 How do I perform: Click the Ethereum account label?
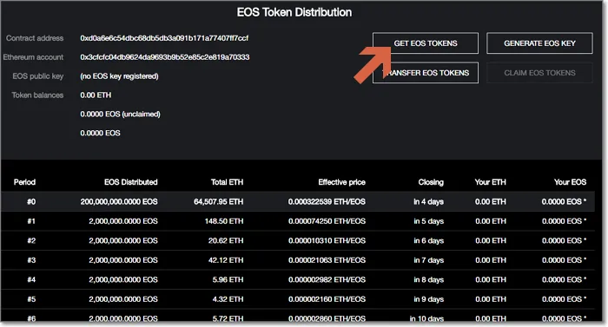click(33, 57)
